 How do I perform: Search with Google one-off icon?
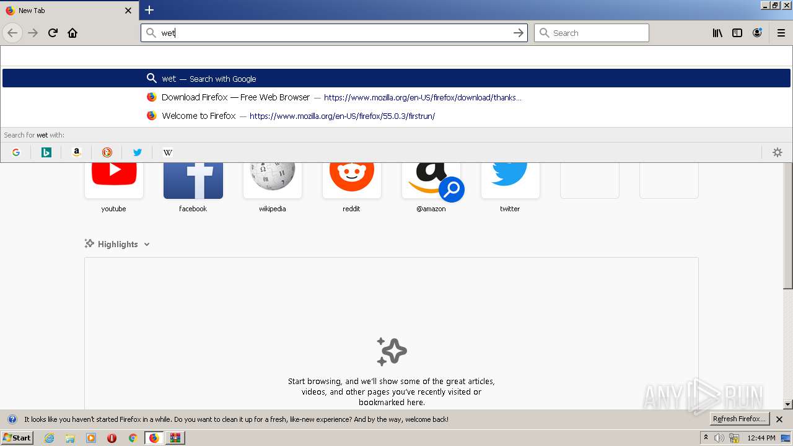(x=16, y=152)
